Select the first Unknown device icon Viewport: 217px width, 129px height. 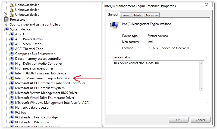12,5
